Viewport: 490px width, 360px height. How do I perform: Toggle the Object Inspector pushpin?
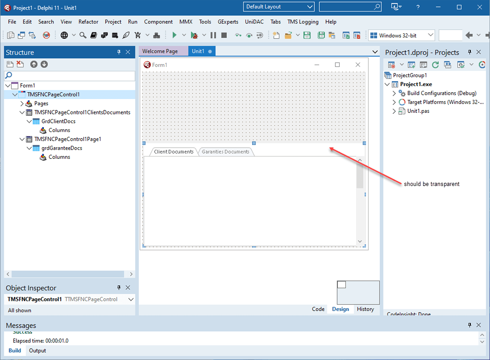(x=119, y=287)
